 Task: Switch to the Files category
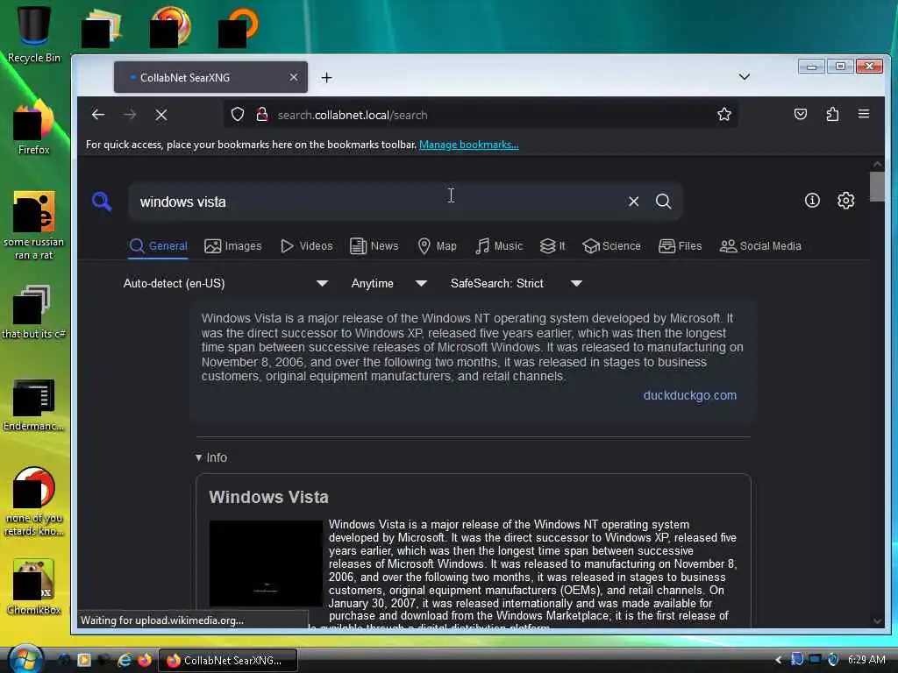pos(680,246)
